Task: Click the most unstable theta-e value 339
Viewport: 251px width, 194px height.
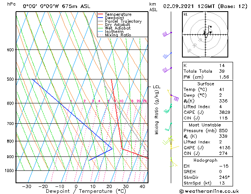Action: 223,136
